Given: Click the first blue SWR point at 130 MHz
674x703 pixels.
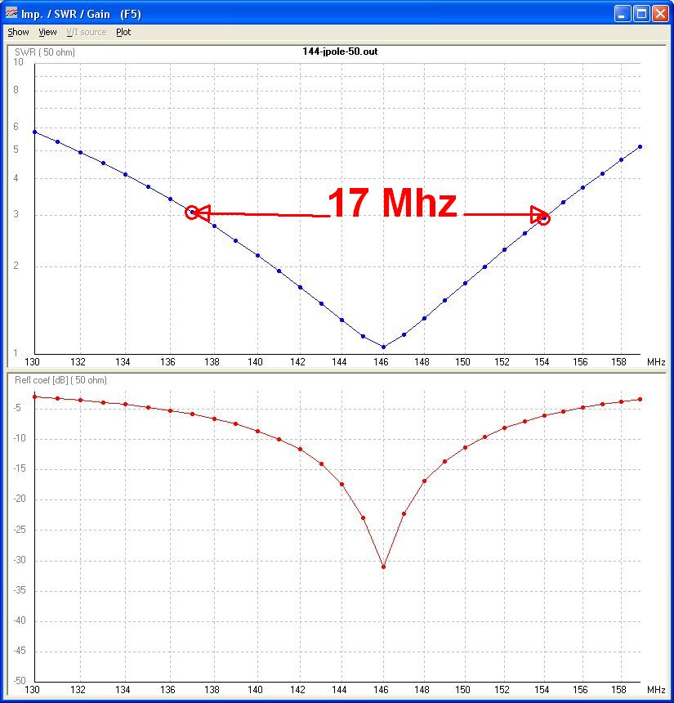Looking at the screenshot, I should pyautogui.click(x=35, y=132).
